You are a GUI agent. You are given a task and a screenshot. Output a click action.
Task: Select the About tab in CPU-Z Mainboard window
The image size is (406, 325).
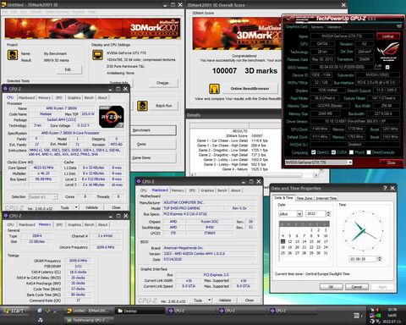[x=236, y=190]
